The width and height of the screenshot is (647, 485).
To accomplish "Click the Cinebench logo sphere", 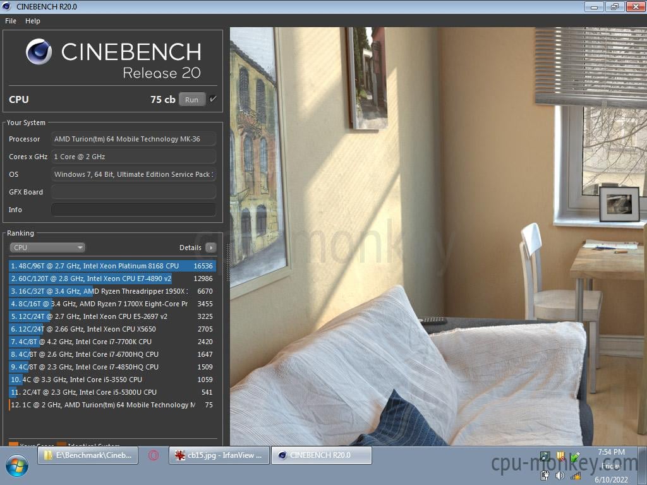I will tap(39, 52).
